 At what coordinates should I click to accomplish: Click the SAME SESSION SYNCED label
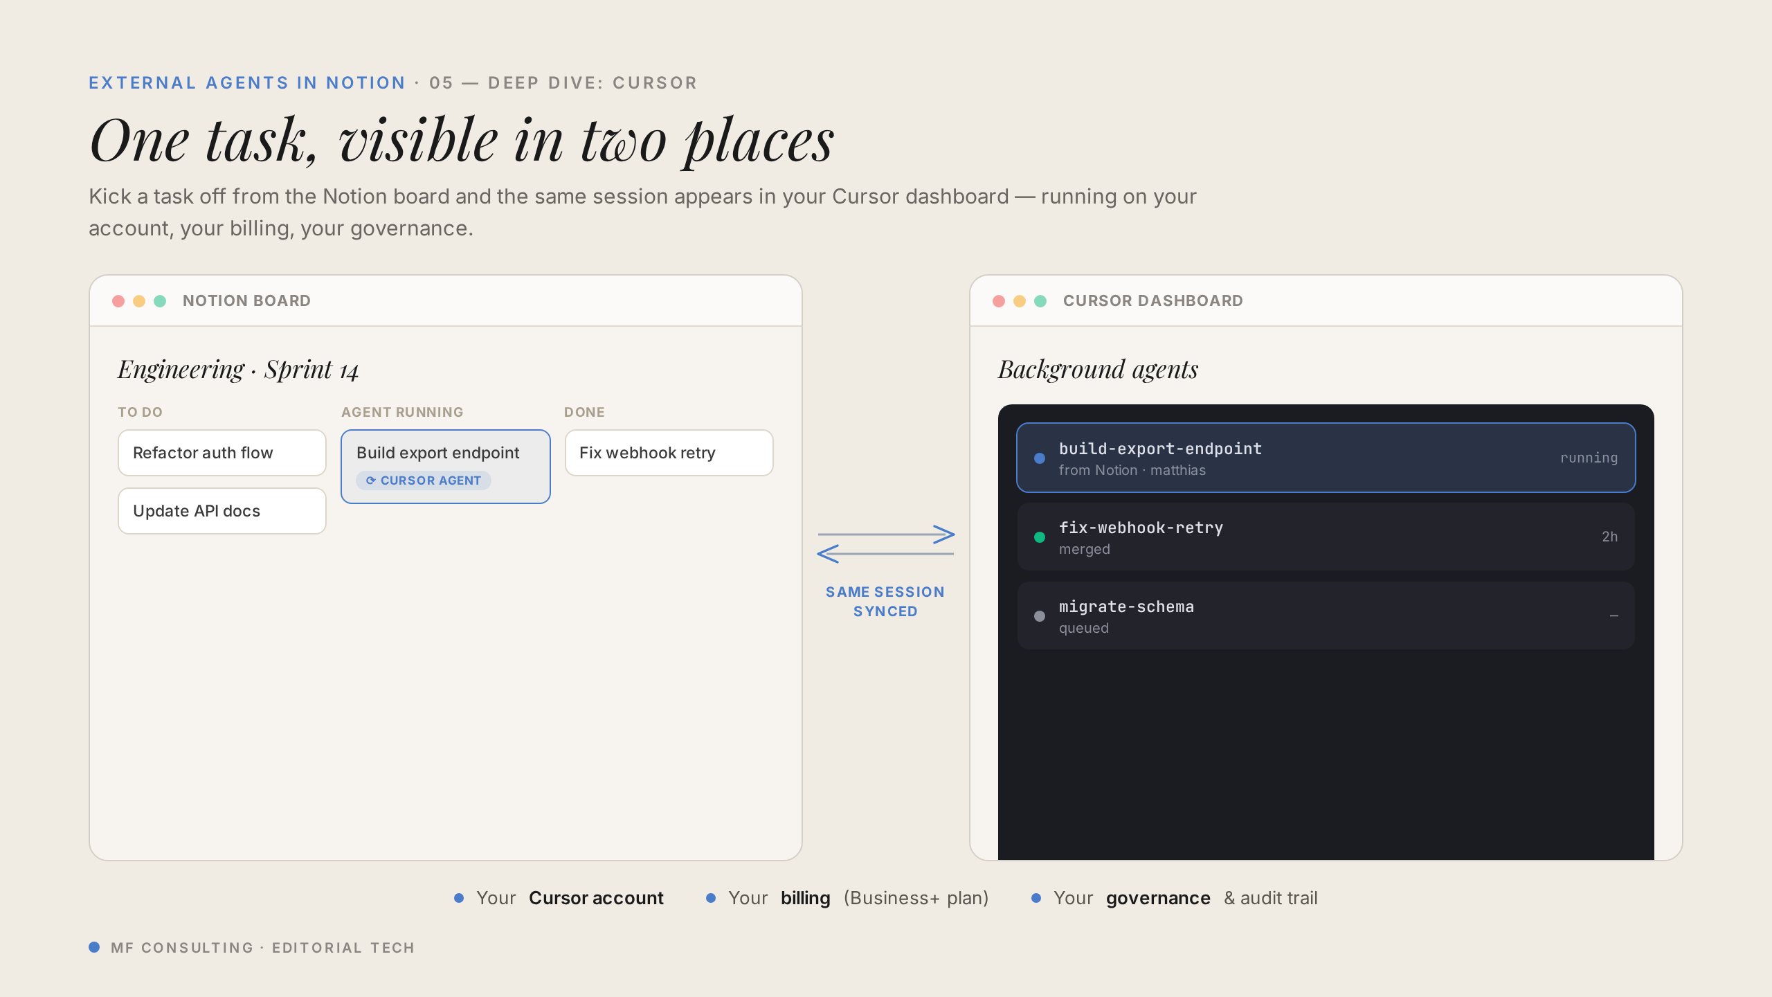click(885, 602)
